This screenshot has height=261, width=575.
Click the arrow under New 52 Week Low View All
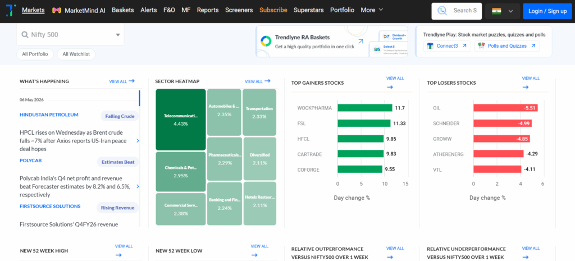254,255
